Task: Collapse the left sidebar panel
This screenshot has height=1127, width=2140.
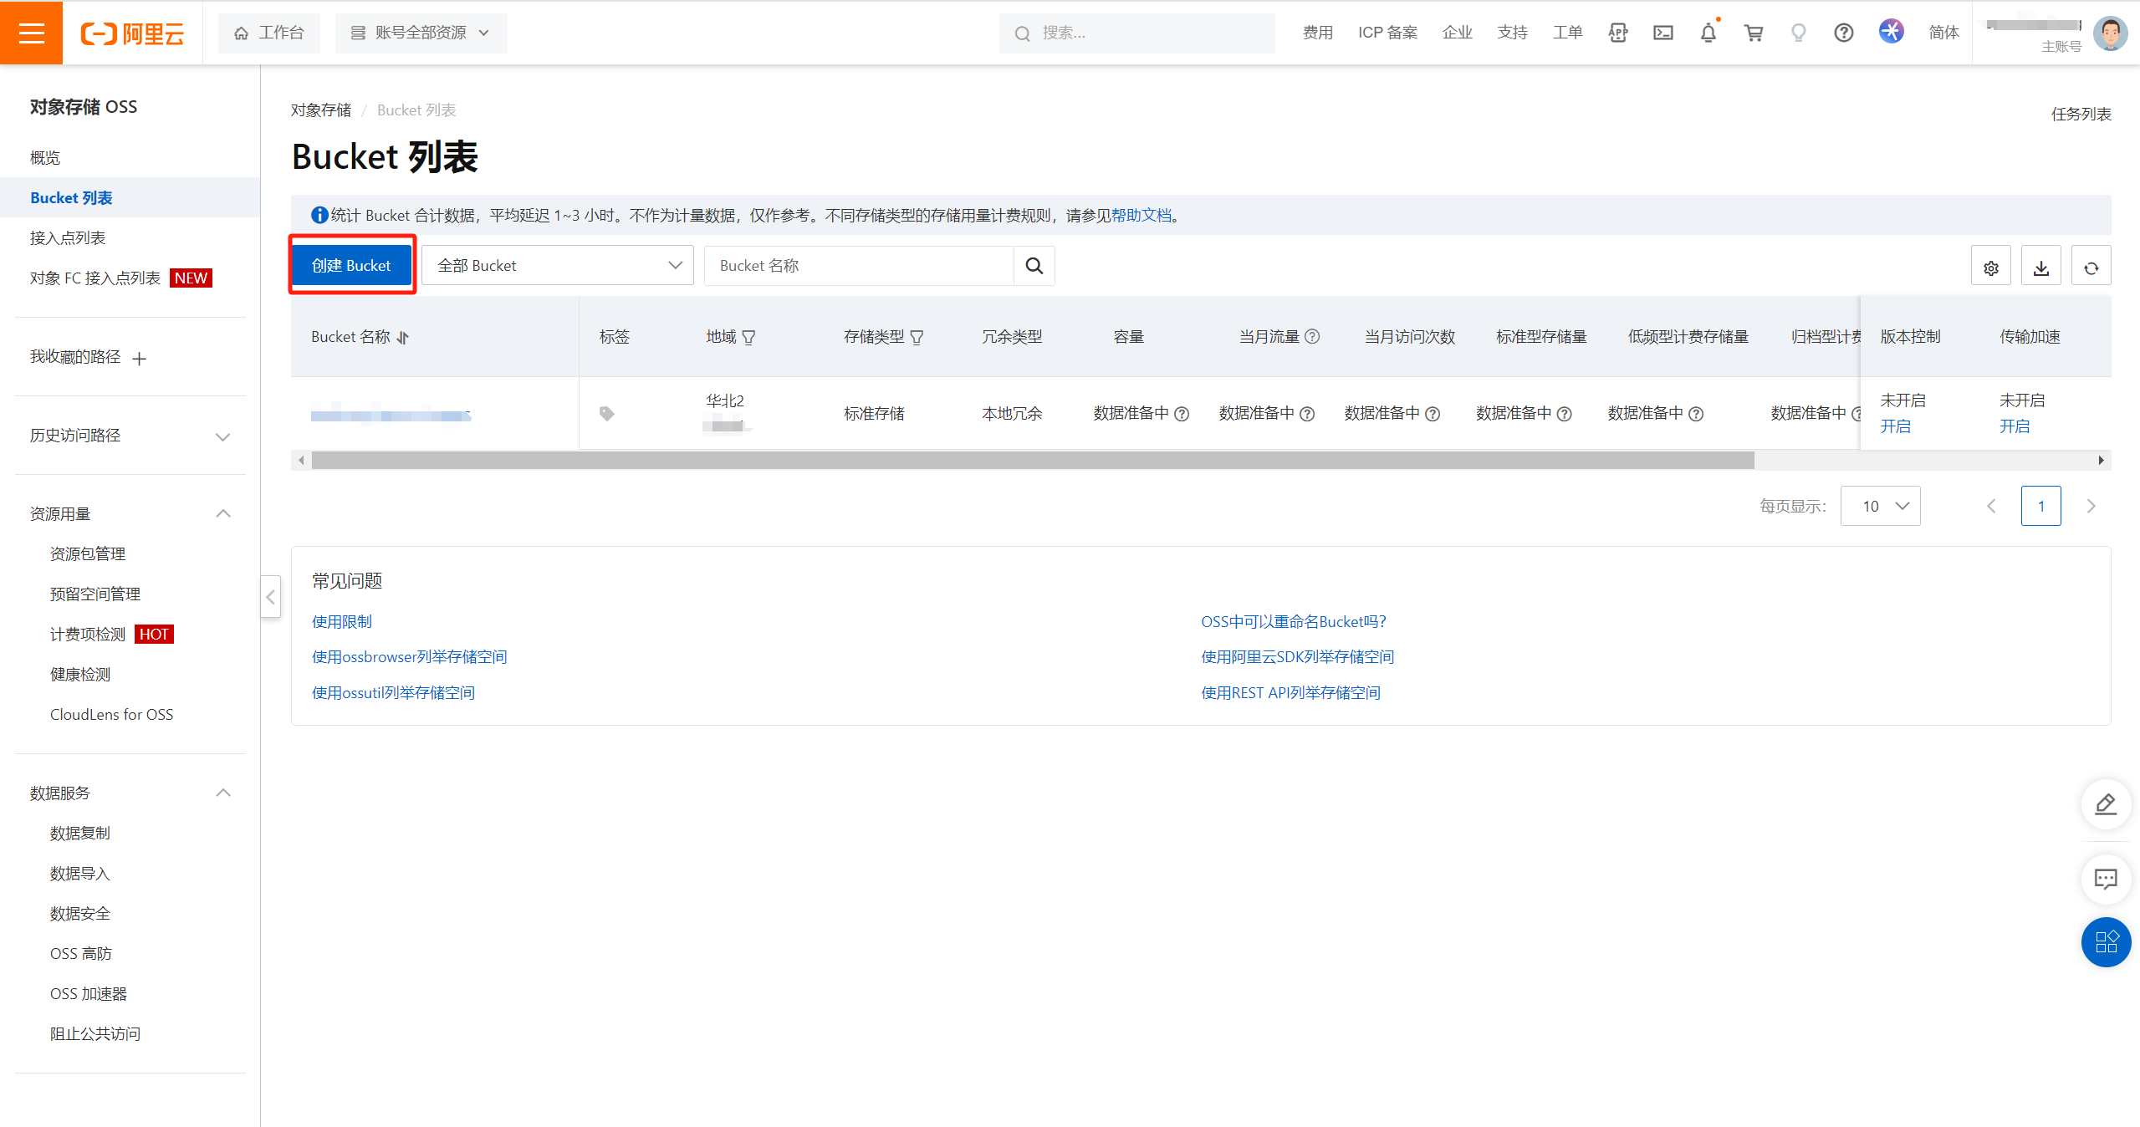Action: (270, 597)
